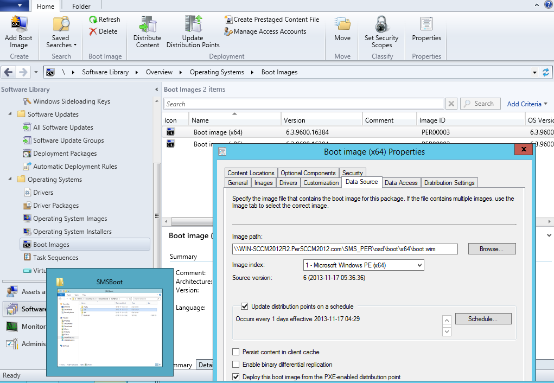Click the schedule text scroll-down arrow
The width and height of the screenshot is (554, 383).
click(447, 331)
